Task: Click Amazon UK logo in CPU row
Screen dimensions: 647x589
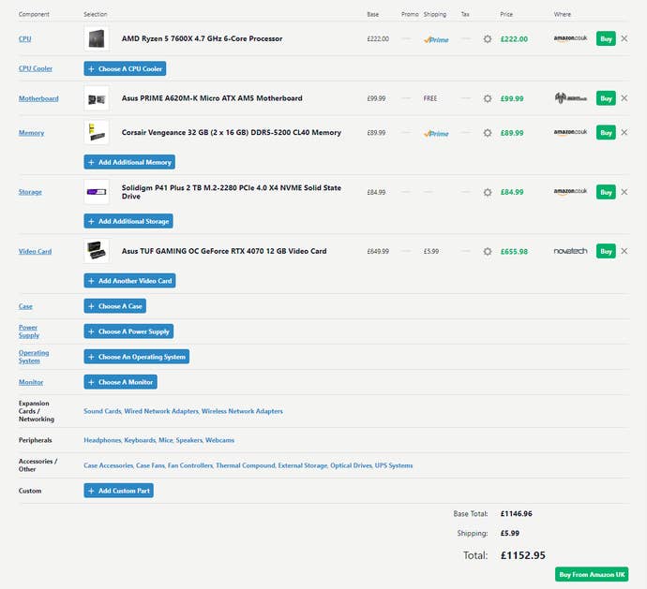Action: pos(570,38)
